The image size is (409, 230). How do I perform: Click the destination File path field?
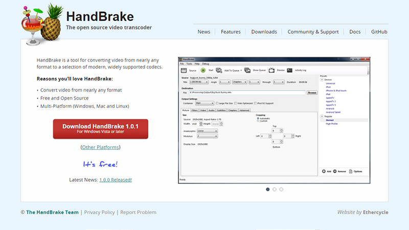(247, 93)
